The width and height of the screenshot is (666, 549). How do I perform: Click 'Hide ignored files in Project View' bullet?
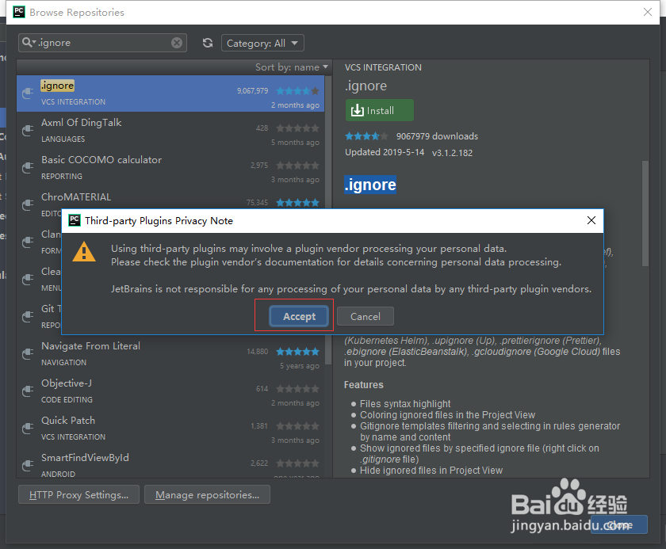coord(431,470)
